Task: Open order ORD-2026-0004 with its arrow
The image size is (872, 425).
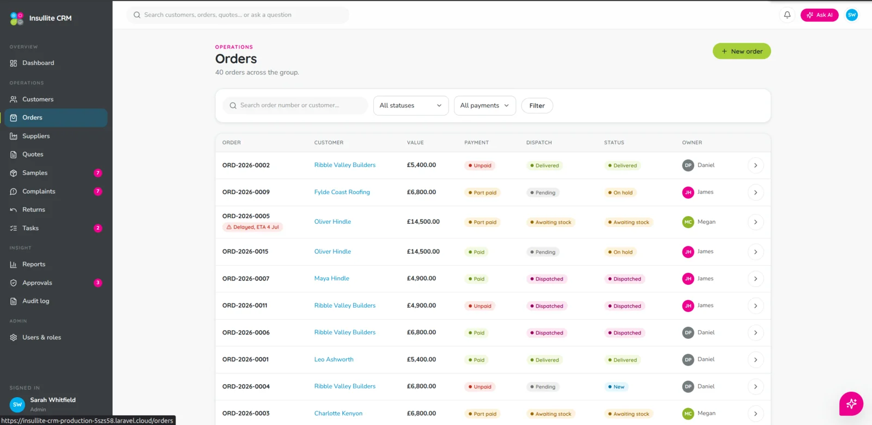Action: click(x=755, y=387)
